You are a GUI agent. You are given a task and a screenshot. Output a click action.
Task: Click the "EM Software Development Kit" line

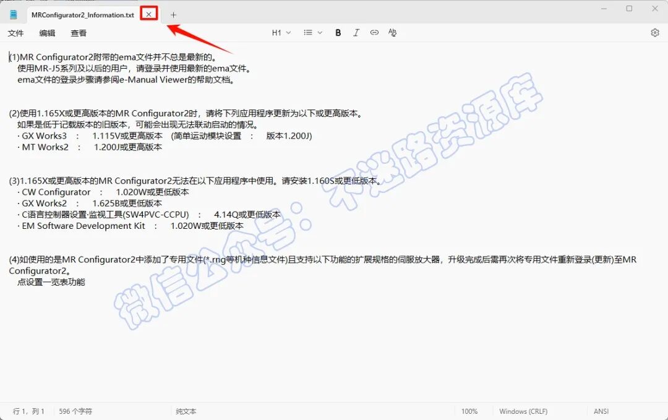pos(131,226)
